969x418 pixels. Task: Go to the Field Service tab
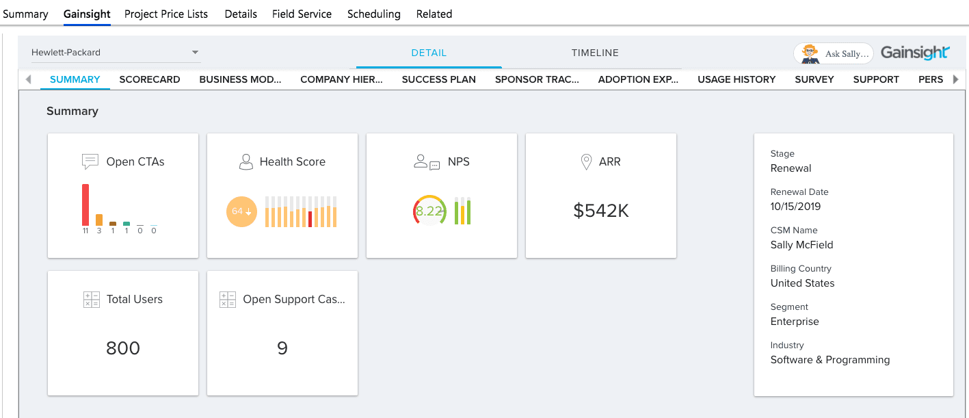[302, 14]
